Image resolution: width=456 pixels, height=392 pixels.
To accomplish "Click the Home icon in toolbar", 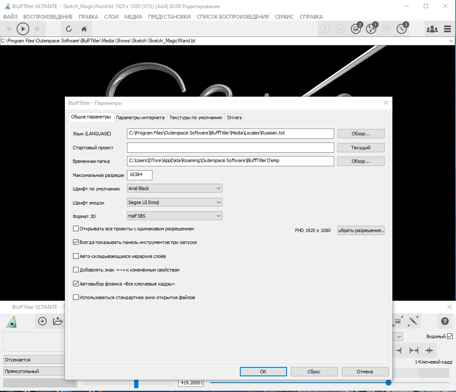I will point(84,29).
